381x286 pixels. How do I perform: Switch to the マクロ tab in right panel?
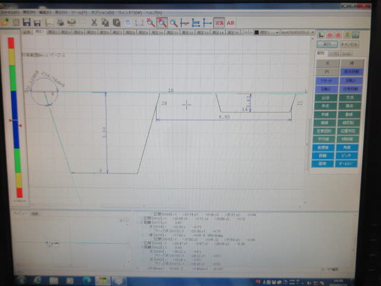tap(334, 54)
